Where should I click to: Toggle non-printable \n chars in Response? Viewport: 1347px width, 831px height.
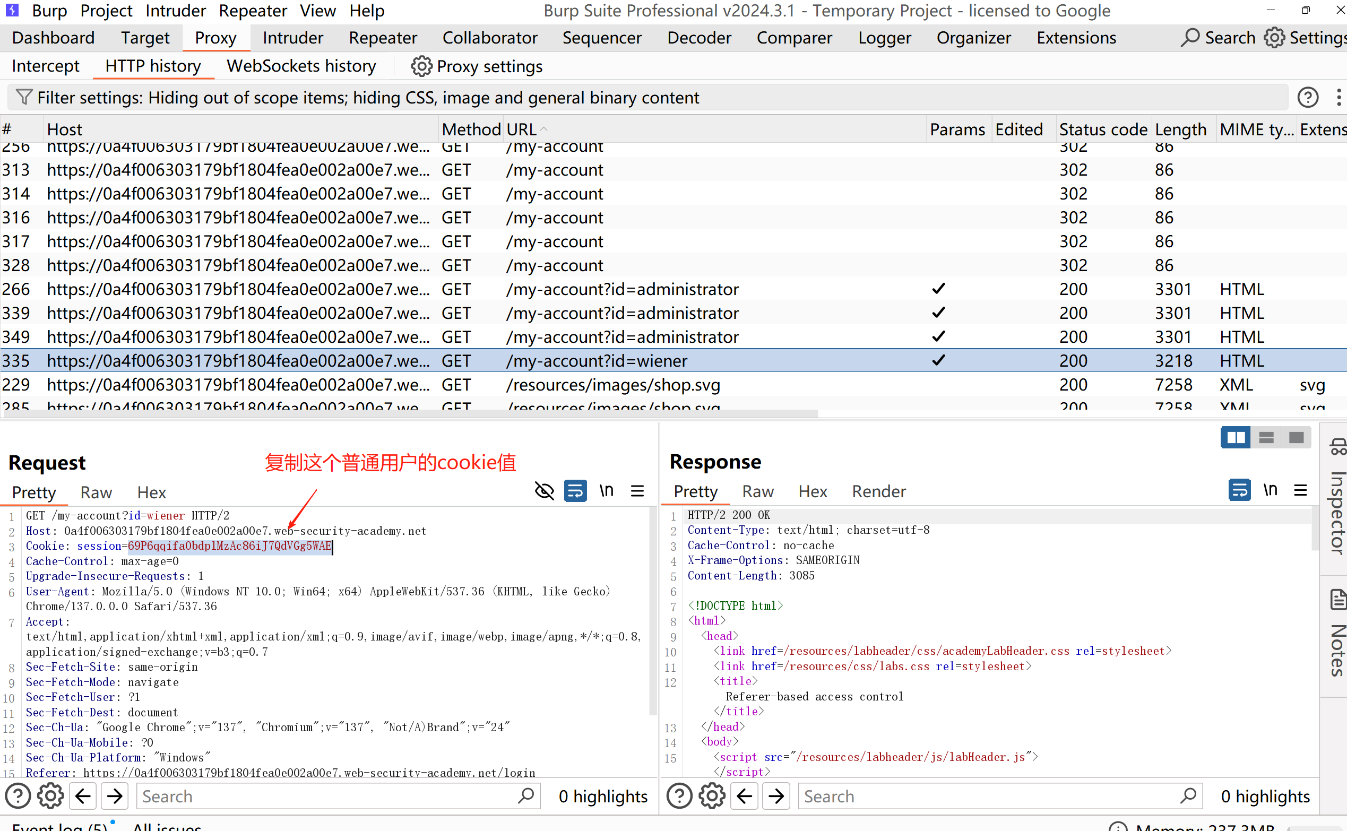[x=1270, y=490]
